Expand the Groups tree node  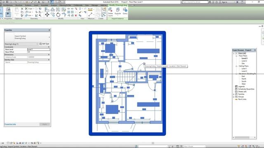233,97
